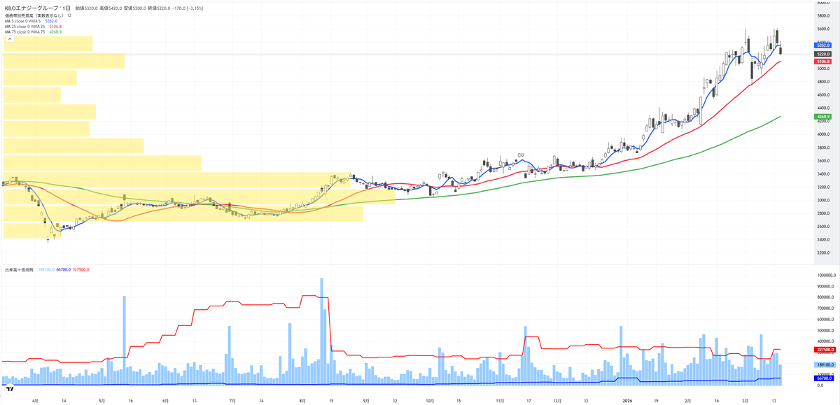Viewport: 840px width, 405px height.
Task: Click the 2026 year marker on the time axis
Action: 626,401
